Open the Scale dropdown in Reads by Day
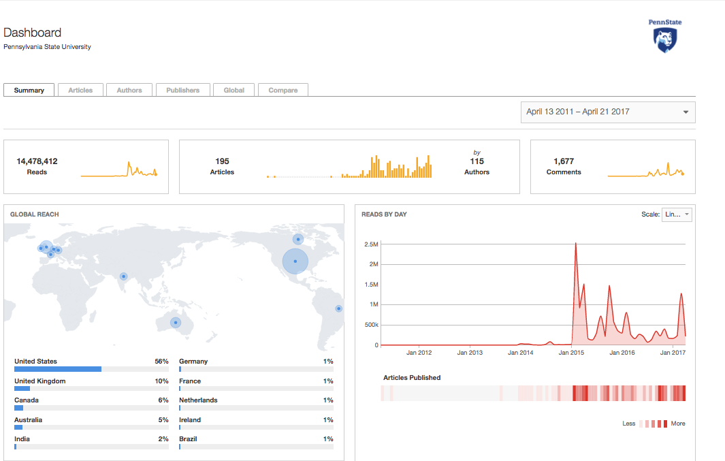The height and width of the screenshot is (461, 725). tap(676, 214)
